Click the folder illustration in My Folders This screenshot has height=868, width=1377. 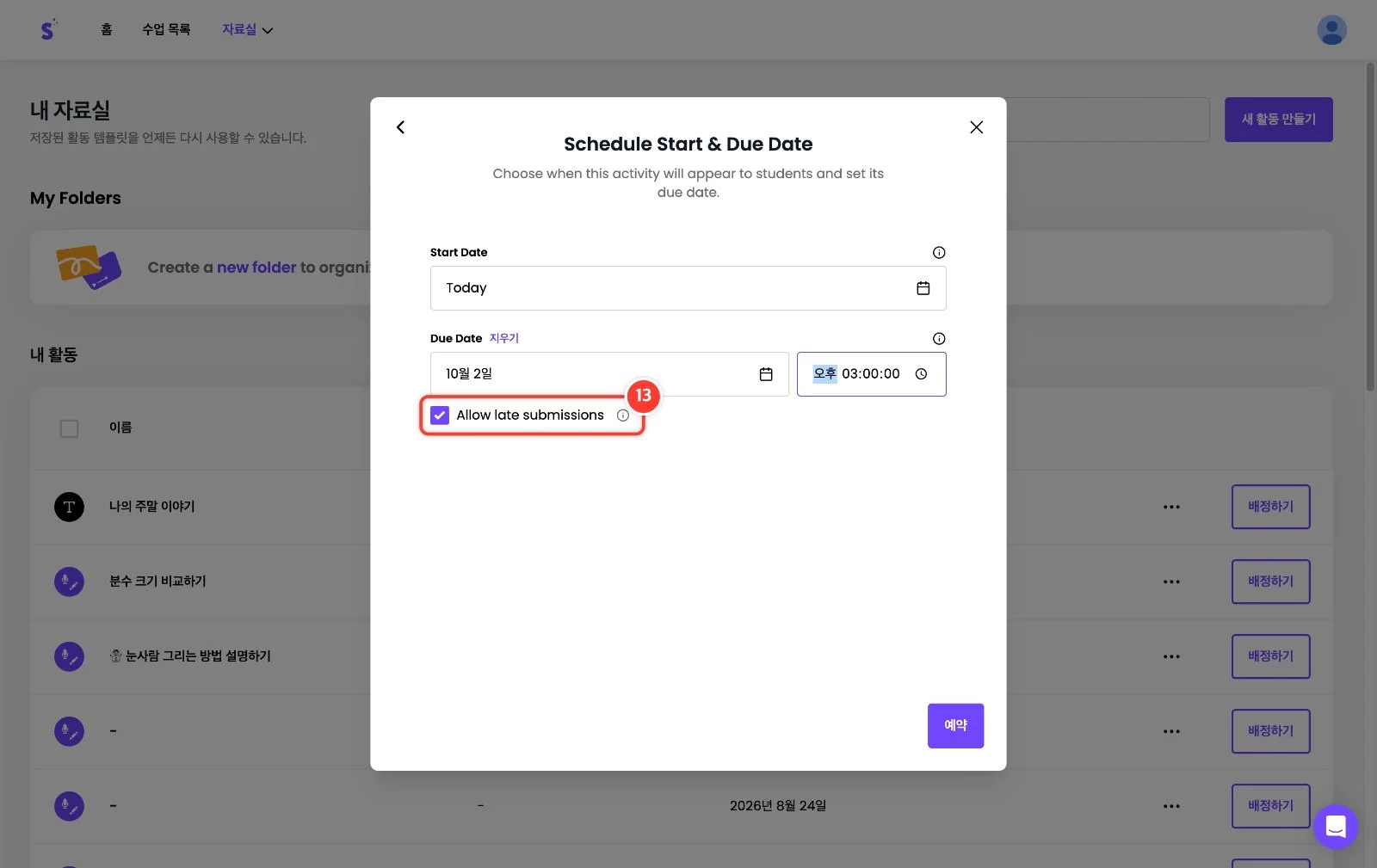(x=88, y=268)
